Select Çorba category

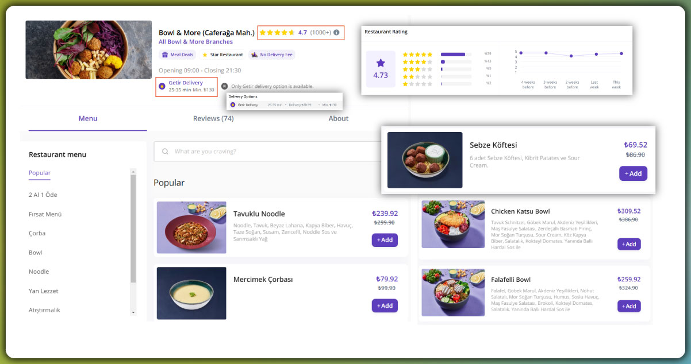tap(37, 233)
